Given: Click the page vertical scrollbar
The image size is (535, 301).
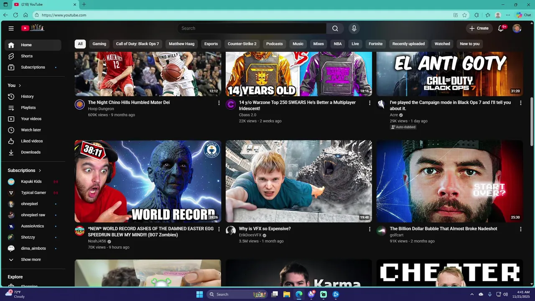Looking at the screenshot, I should click(532, 121).
